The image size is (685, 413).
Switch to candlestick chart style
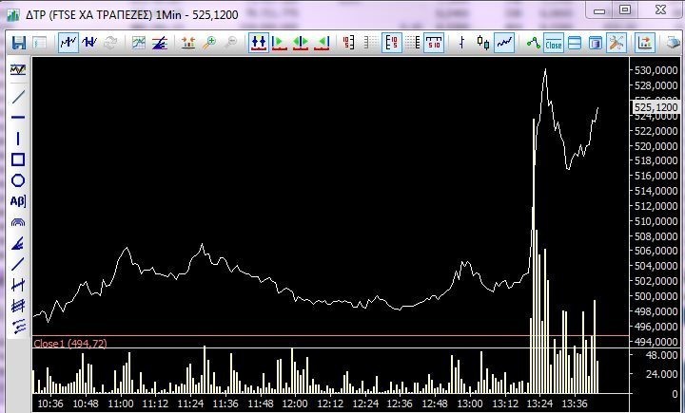point(483,43)
